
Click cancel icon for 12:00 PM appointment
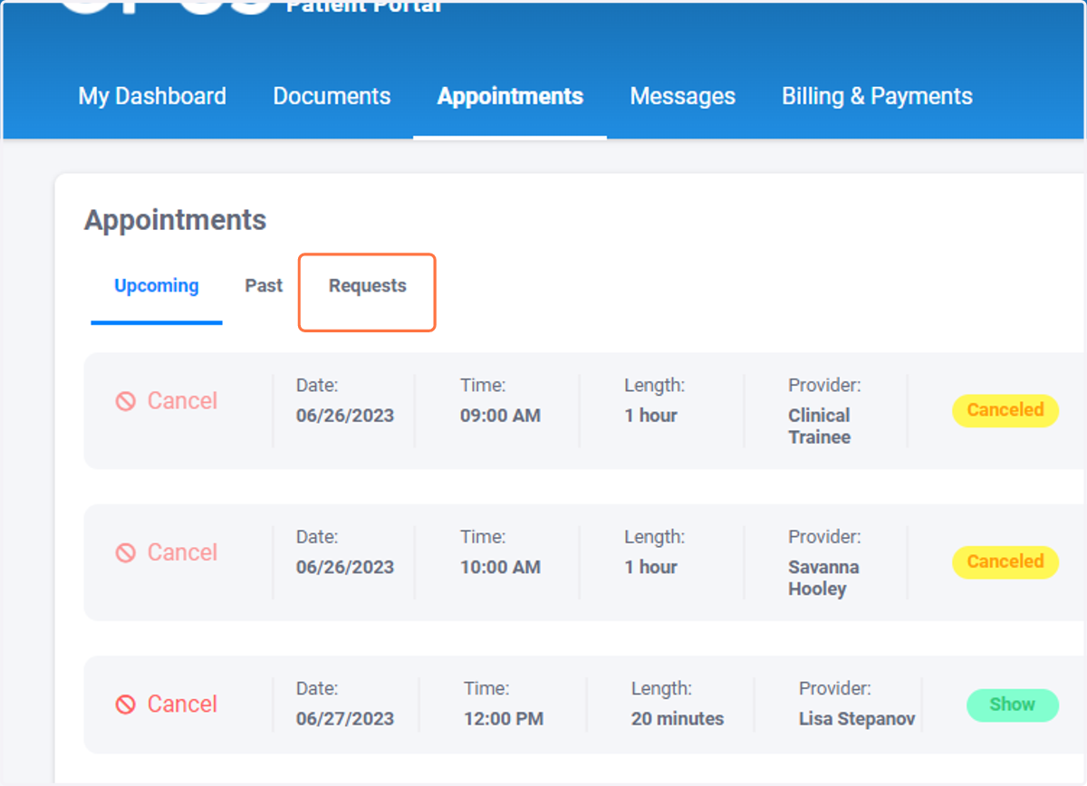coord(126,704)
